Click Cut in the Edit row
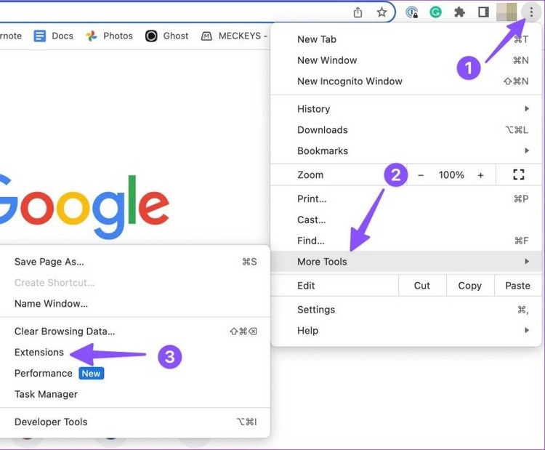 tap(422, 286)
